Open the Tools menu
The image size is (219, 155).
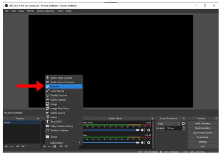click(x=60, y=11)
